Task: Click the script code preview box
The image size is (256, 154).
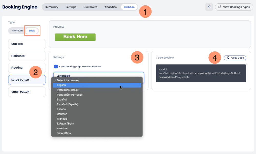Action: 201,73
